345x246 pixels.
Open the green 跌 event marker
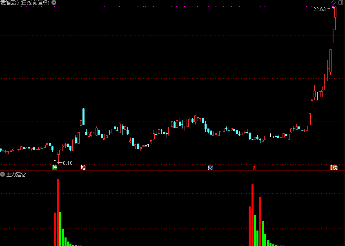coord(55,168)
